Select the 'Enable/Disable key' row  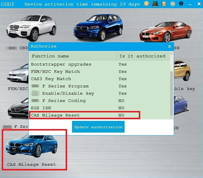click(99, 93)
